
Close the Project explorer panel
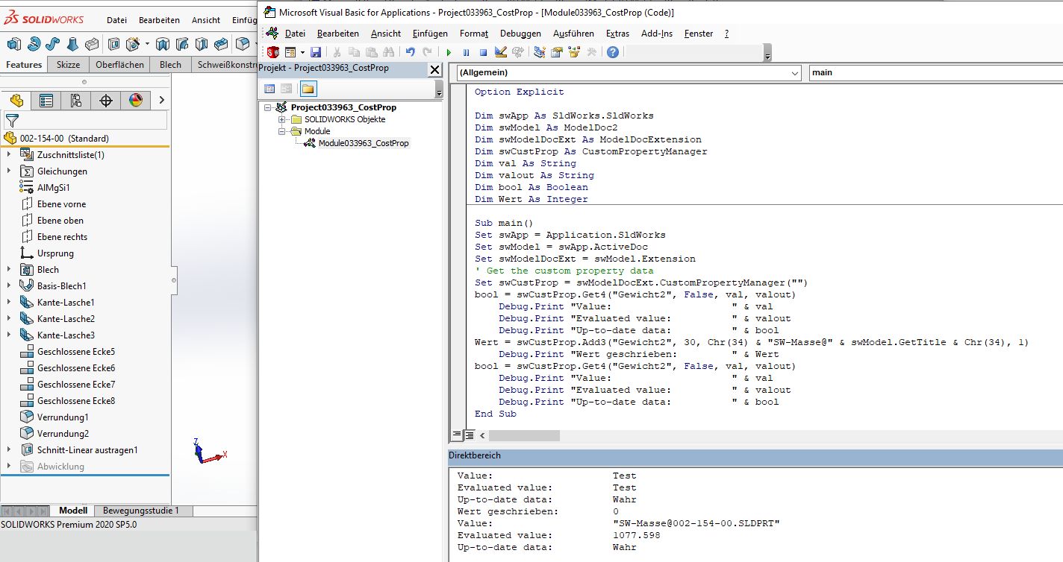(434, 69)
